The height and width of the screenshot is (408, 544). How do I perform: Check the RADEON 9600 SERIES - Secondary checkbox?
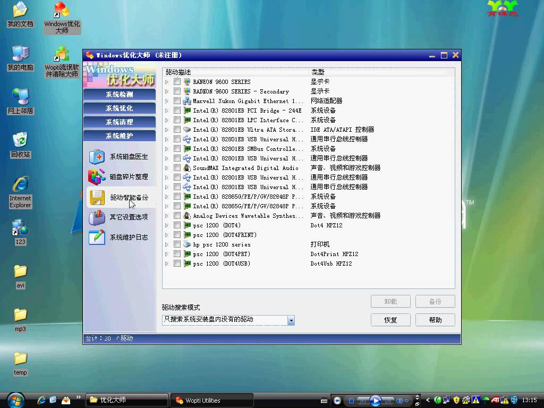(x=177, y=91)
